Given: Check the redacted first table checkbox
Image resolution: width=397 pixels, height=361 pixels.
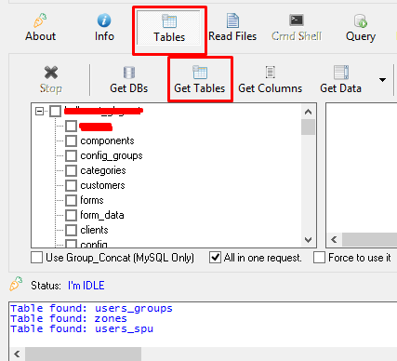Looking at the screenshot, I should click(x=71, y=127).
